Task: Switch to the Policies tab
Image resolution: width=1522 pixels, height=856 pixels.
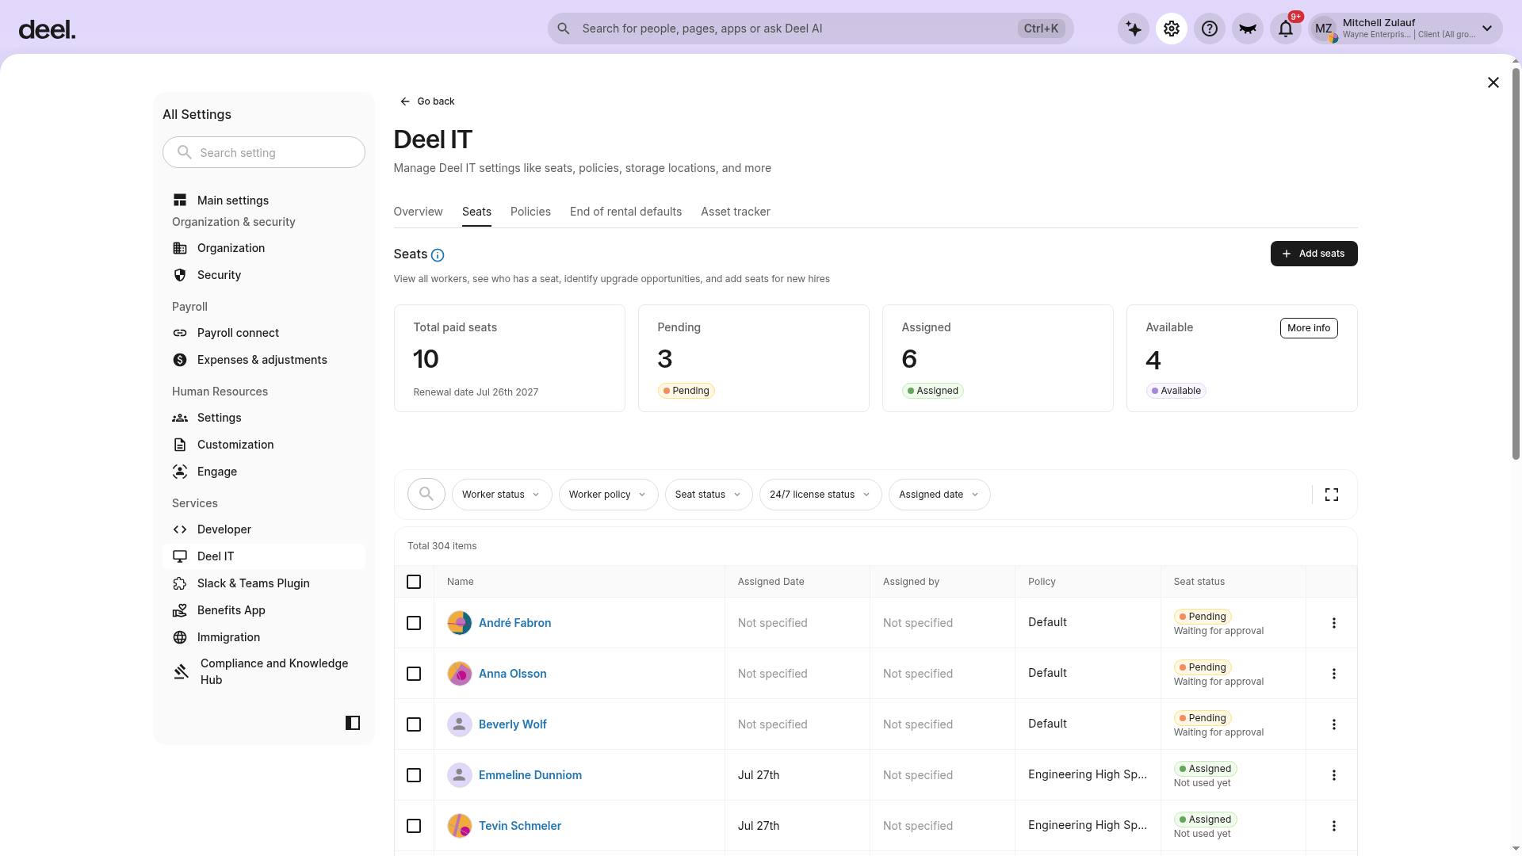Action: [x=530, y=212]
